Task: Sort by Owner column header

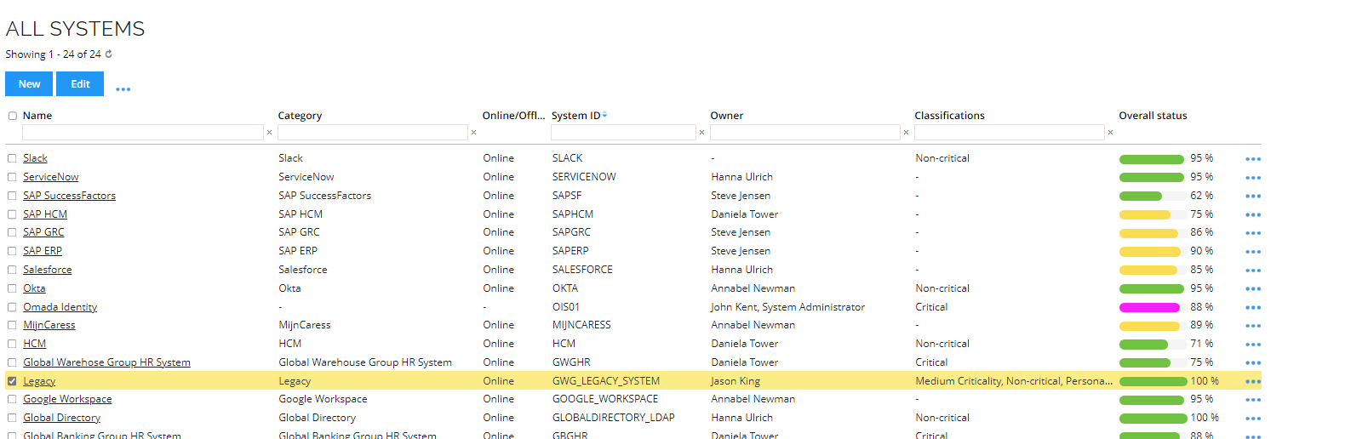Action: 727,116
